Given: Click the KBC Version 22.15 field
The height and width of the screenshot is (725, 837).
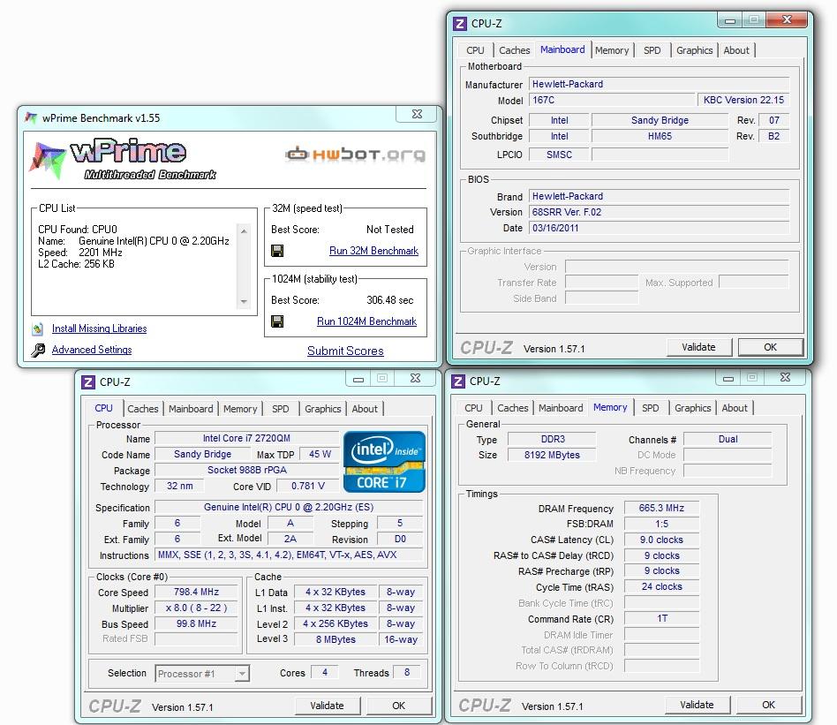Looking at the screenshot, I should (743, 100).
